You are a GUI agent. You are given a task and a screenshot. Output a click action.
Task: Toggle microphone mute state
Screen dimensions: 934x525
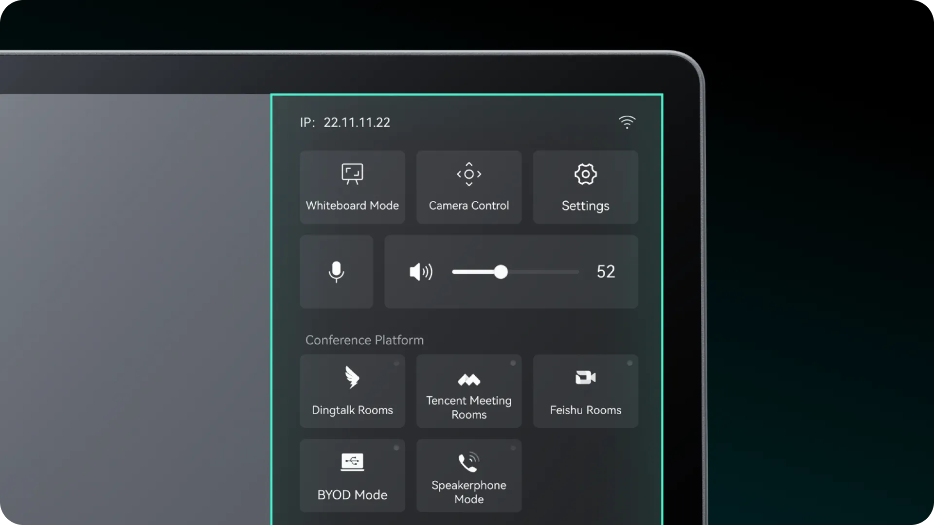pyautogui.click(x=336, y=271)
